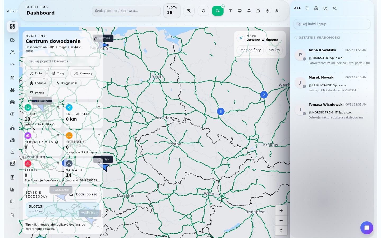The width and height of the screenshot is (381, 238).
Task: Open the mail icon with badge in sidebar
Action: 12,164
